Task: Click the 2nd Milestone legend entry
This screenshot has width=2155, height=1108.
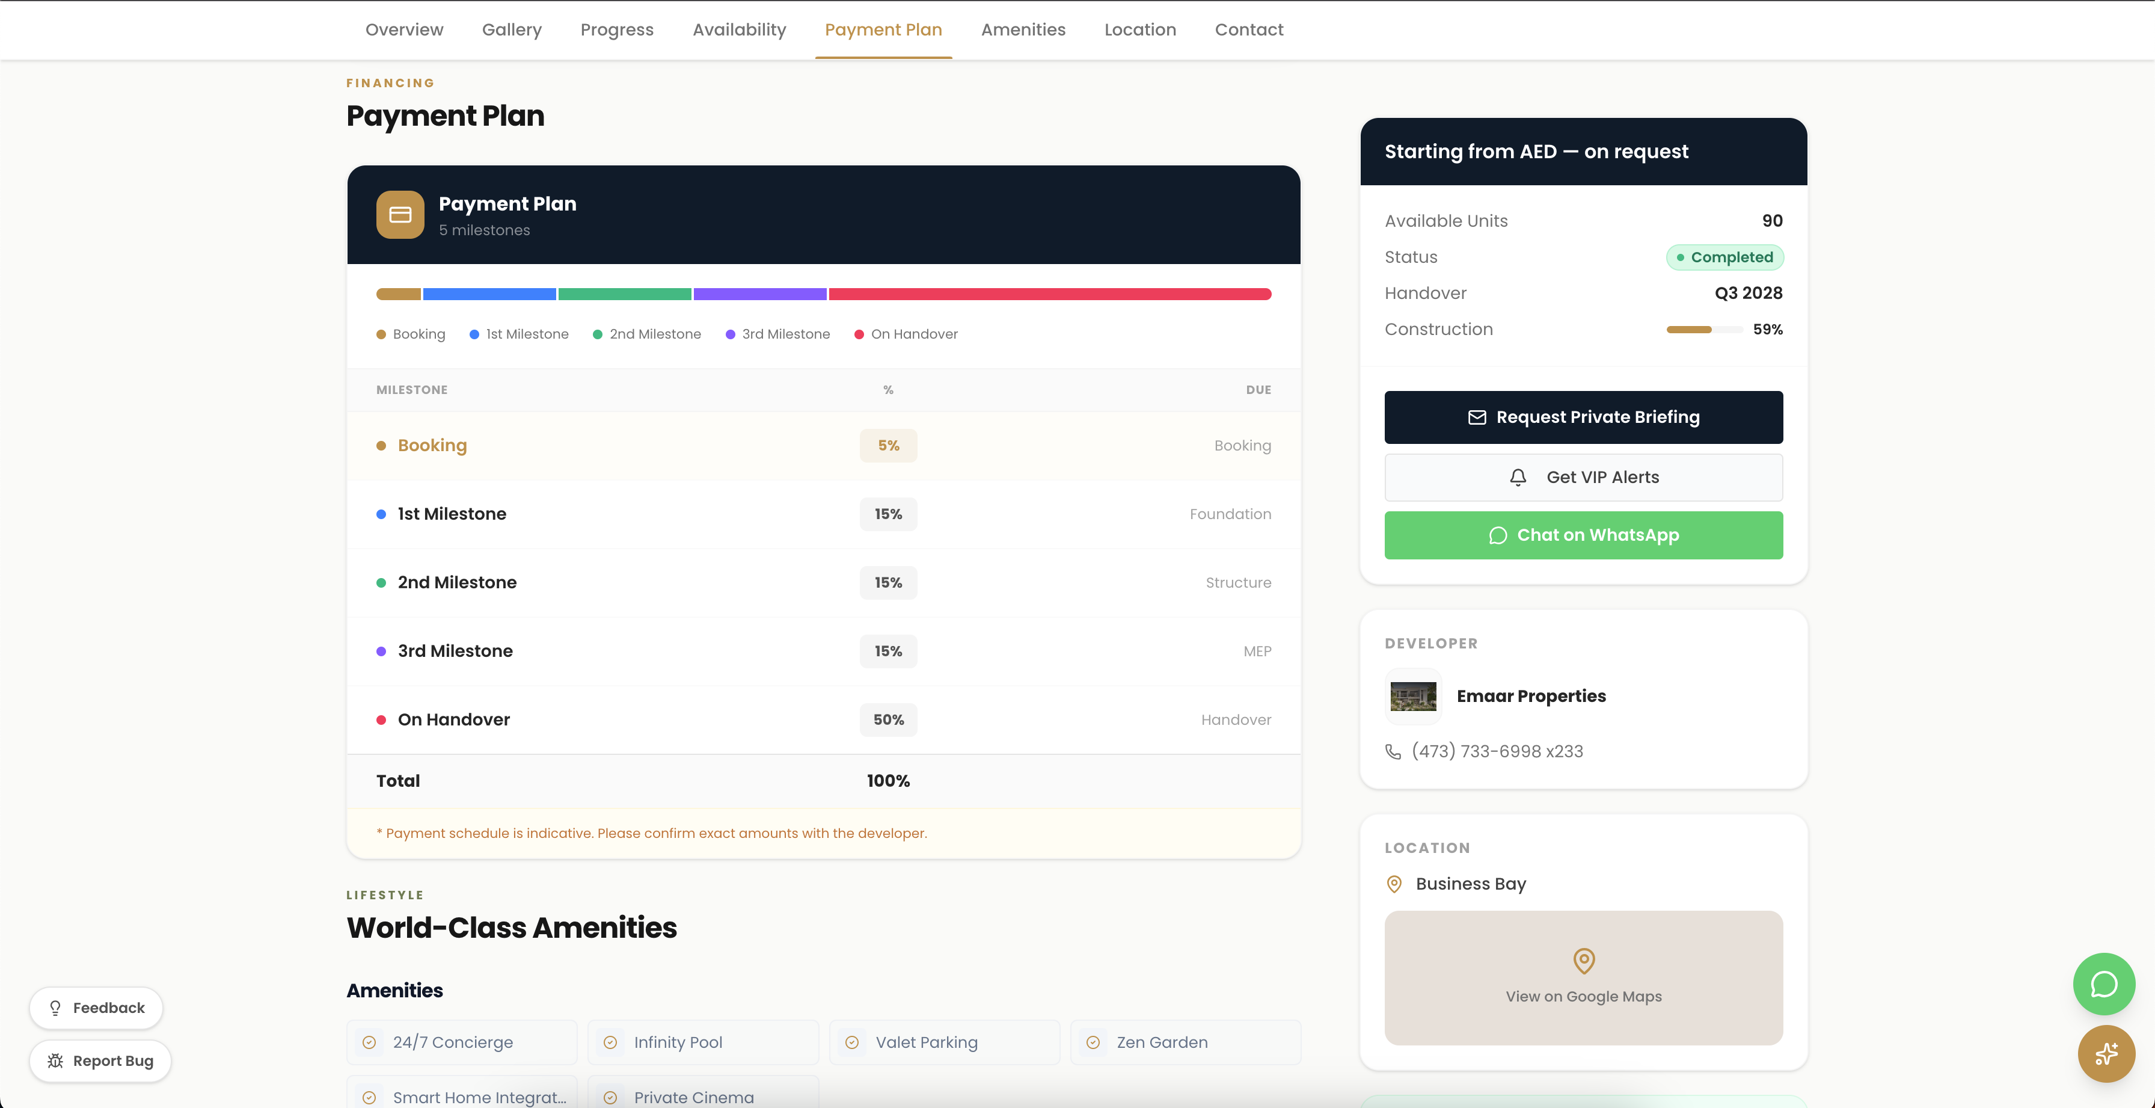Action: click(x=646, y=334)
